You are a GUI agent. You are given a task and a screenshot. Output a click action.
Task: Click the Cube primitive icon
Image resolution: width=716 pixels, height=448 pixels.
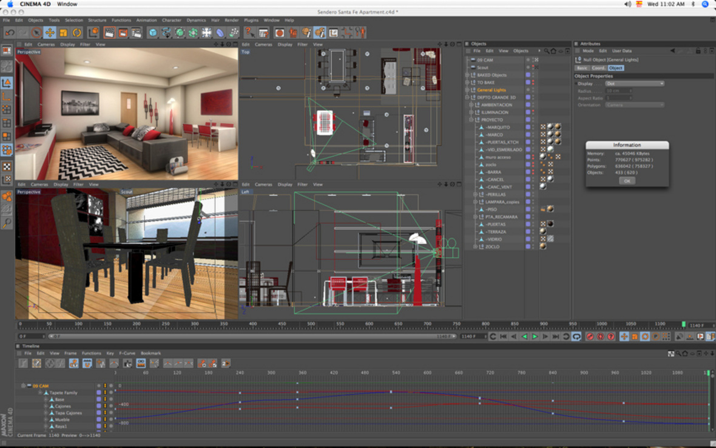[x=153, y=33]
